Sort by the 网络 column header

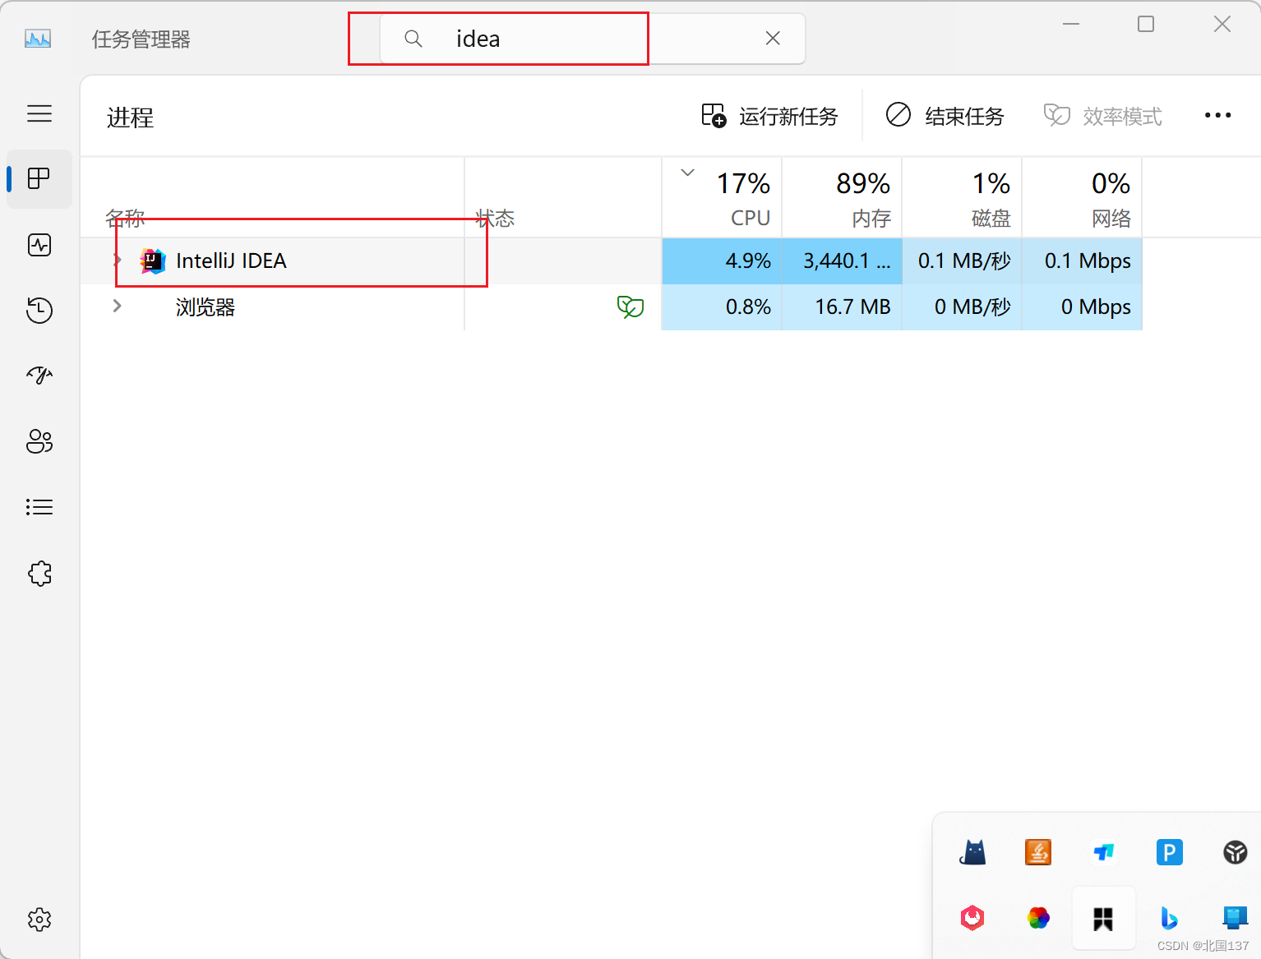(x=1082, y=197)
